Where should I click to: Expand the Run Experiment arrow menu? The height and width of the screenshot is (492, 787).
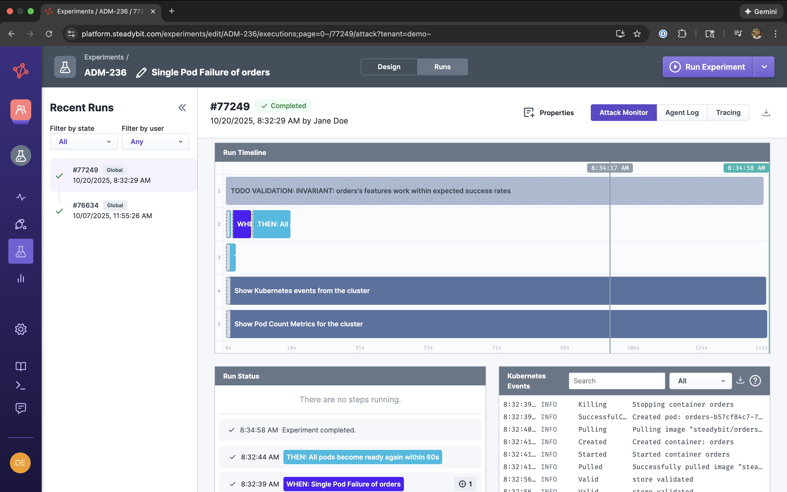pos(764,67)
